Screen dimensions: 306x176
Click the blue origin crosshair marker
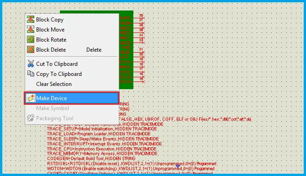(178, 166)
